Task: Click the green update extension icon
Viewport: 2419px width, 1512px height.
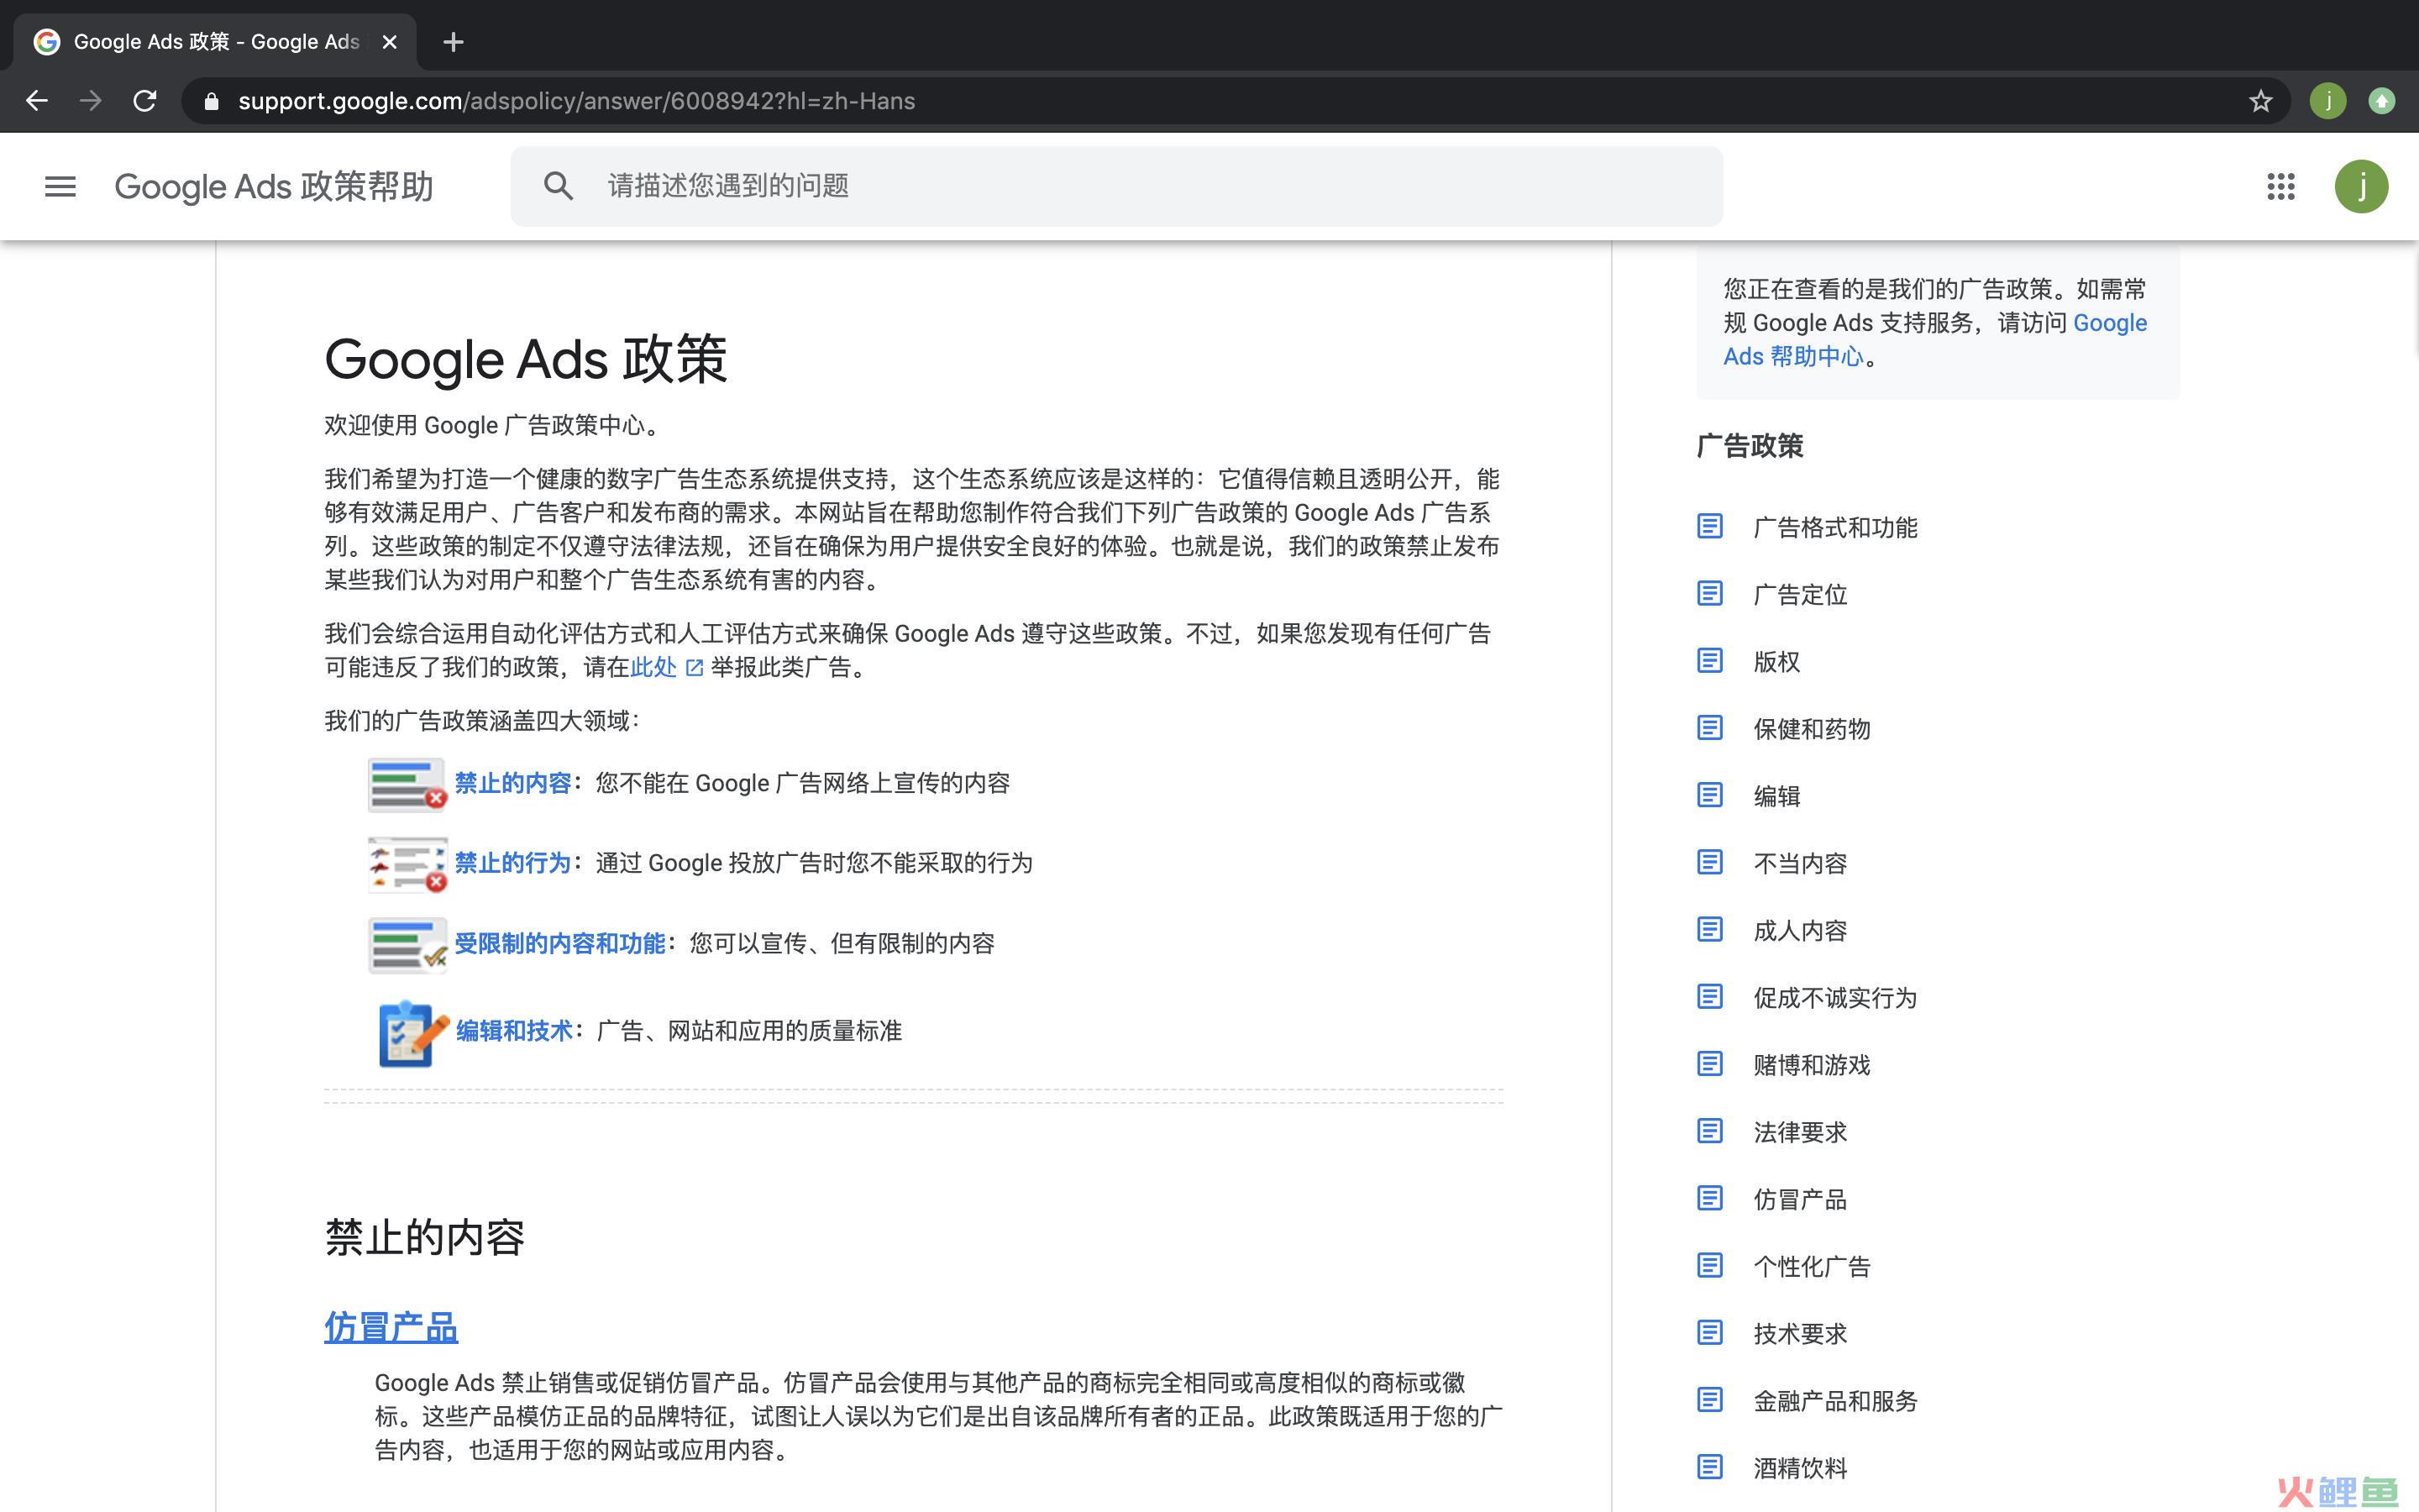Action: (x=2382, y=101)
